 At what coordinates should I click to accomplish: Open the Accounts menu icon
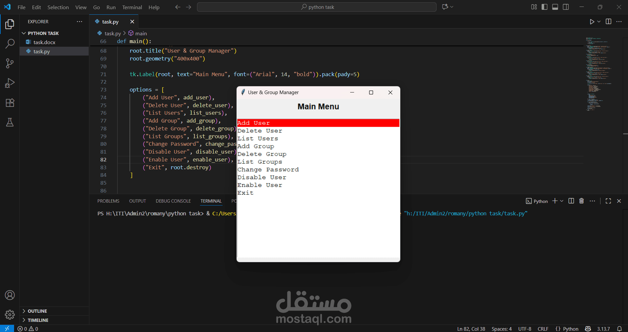pyautogui.click(x=10, y=295)
